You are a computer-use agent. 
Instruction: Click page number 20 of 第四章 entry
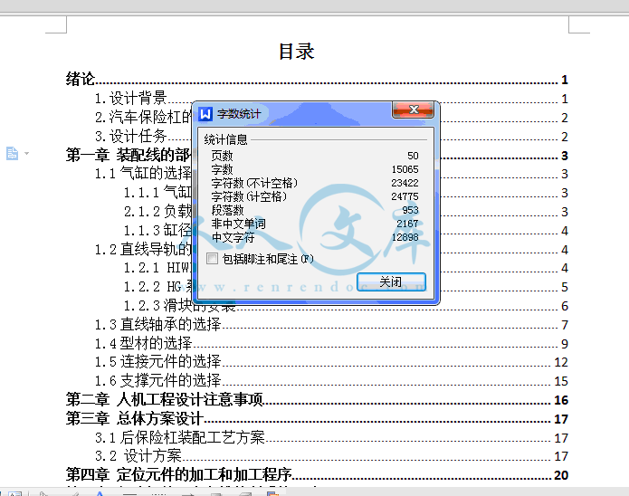(x=561, y=475)
